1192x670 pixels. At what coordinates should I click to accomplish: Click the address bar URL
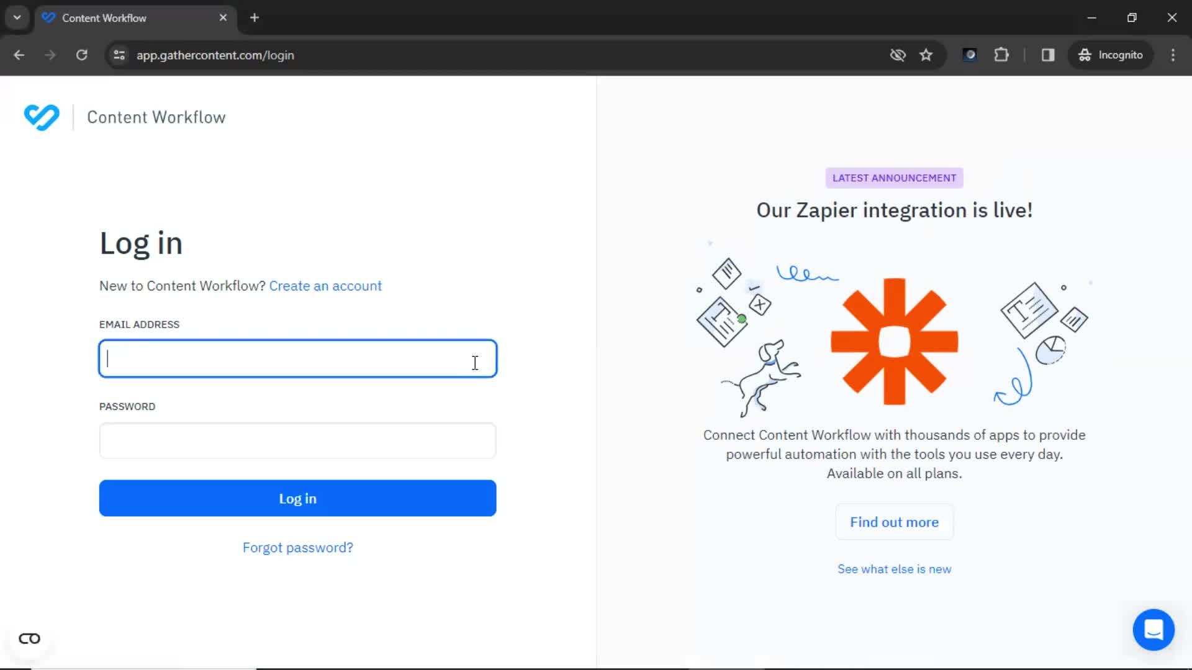coord(215,55)
